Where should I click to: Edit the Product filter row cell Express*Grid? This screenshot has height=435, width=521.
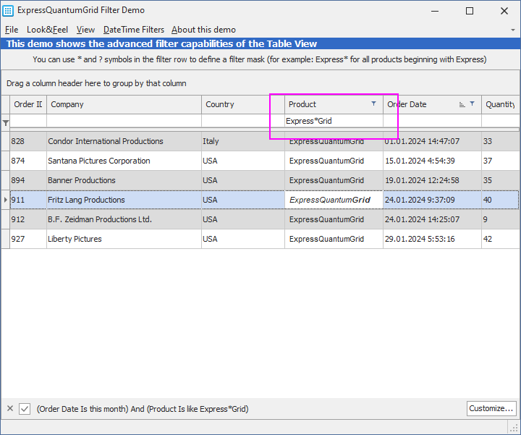(x=334, y=121)
